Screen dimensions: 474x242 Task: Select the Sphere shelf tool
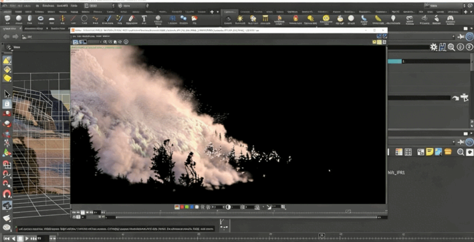[x=19, y=19]
